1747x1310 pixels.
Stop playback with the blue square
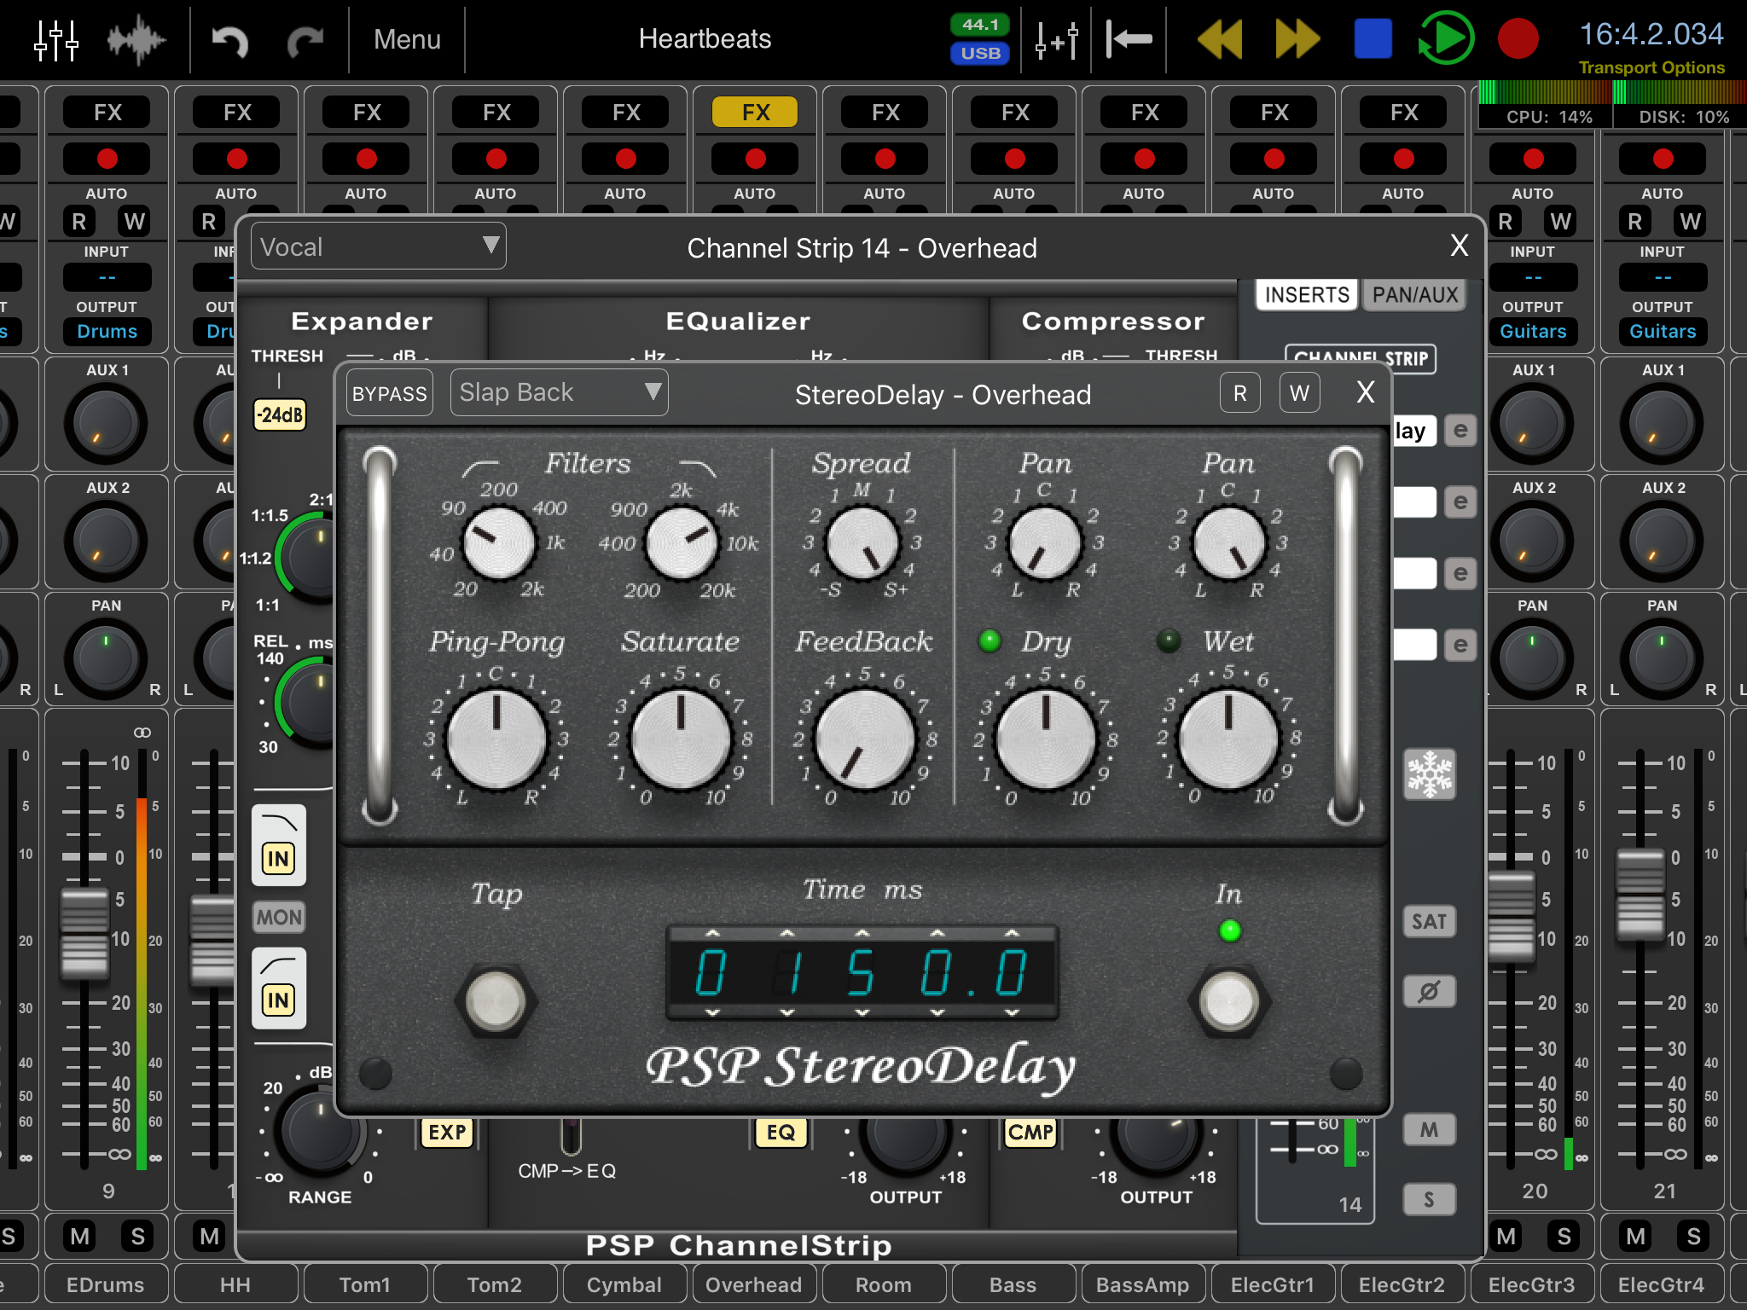(x=1373, y=39)
